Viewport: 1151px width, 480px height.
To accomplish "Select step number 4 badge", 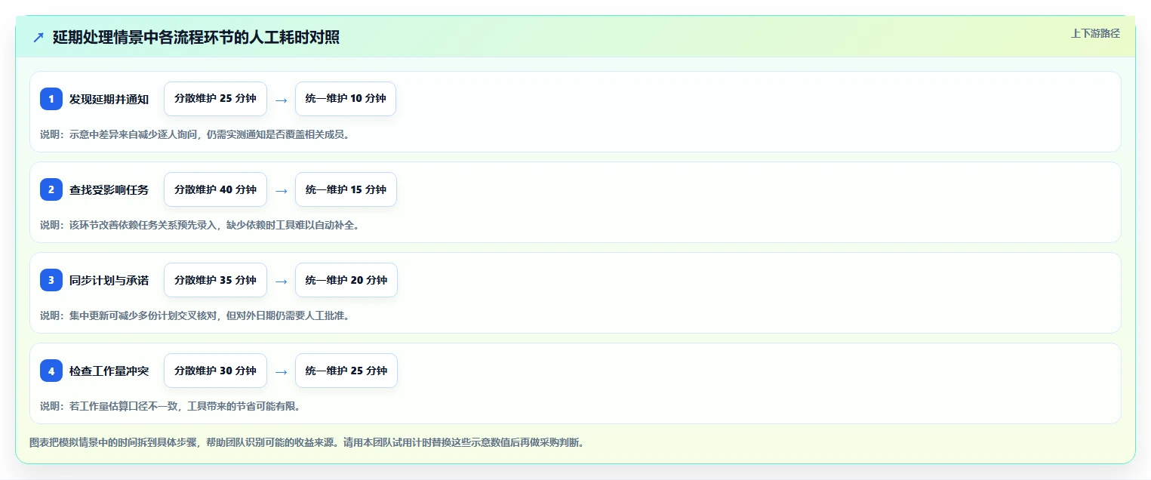I will coord(51,371).
